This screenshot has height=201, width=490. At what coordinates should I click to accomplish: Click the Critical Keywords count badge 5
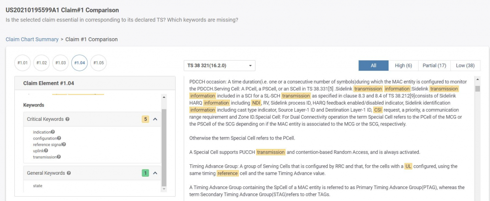pyautogui.click(x=145, y=119)
